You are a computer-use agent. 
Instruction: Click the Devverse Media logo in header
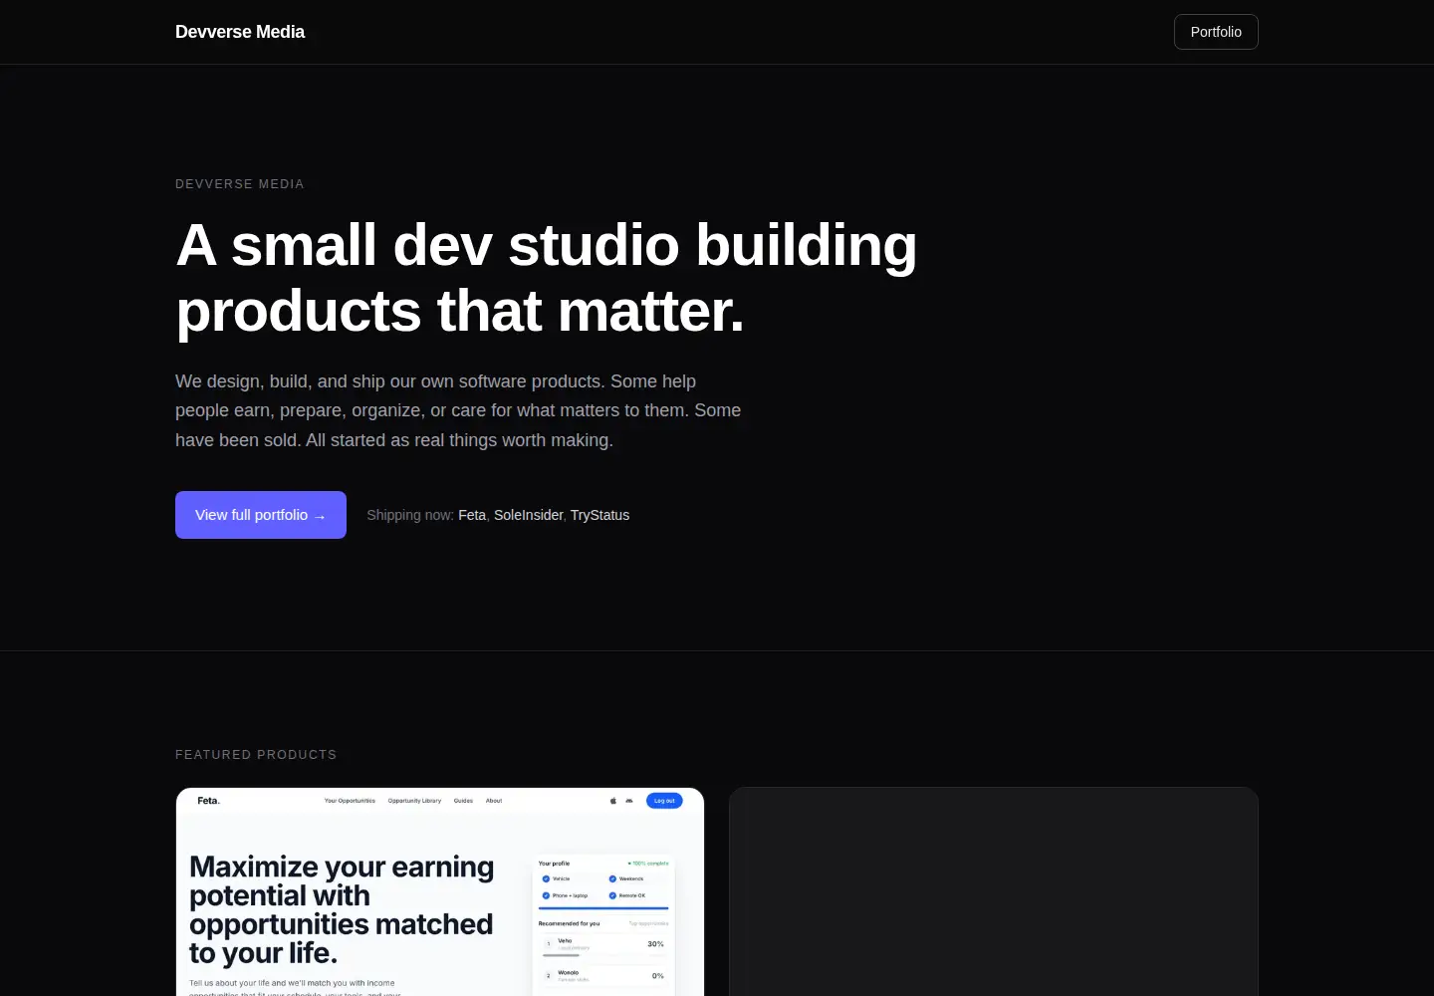point(240,32)
